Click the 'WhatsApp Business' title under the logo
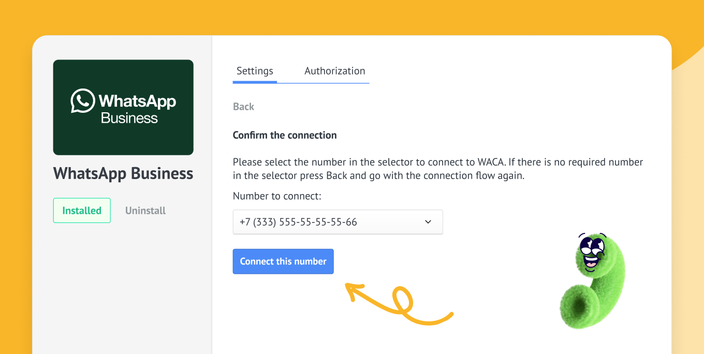The image size is (704, 354). pos(123,173)
